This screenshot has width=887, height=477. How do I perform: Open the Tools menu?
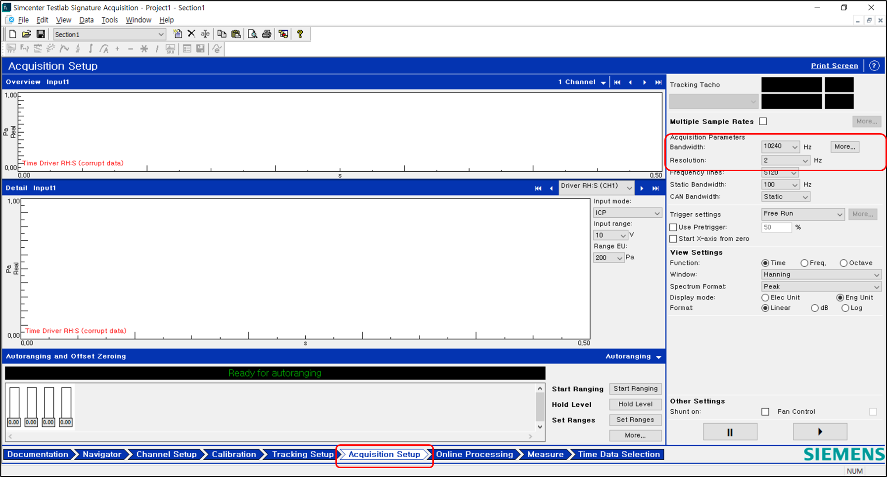(110, 20)
